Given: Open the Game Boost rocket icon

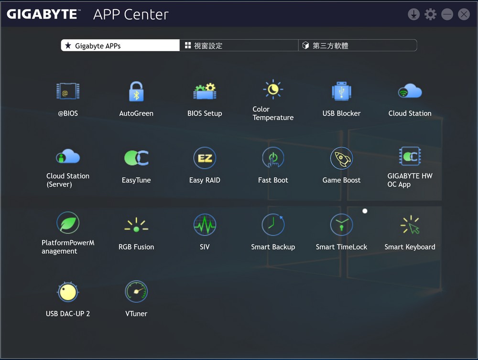Looking at the screenshot, I should click(341, 158).
